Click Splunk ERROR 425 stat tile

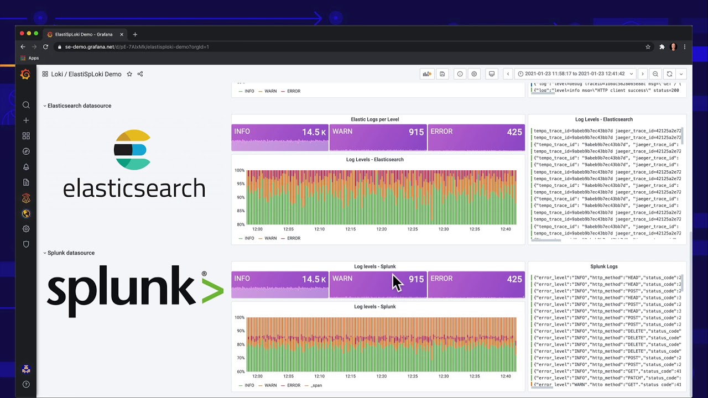click(x=476, y=285)
